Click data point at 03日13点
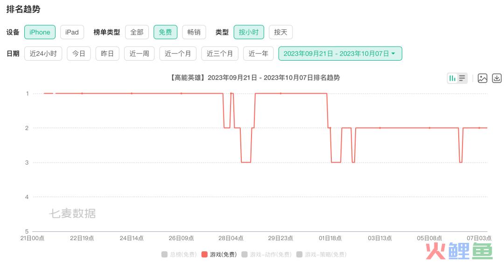The width and height of the screenshot is (504, 262). pos(380,128)
